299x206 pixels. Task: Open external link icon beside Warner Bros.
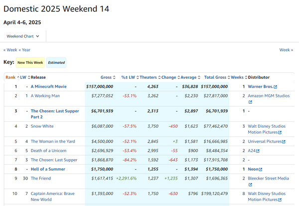click(x=275, y=87)
